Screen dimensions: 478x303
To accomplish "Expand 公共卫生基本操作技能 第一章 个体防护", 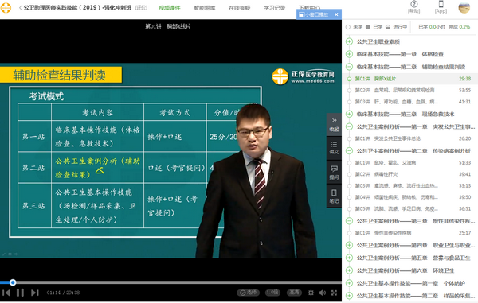I will (x=350, y=283).
